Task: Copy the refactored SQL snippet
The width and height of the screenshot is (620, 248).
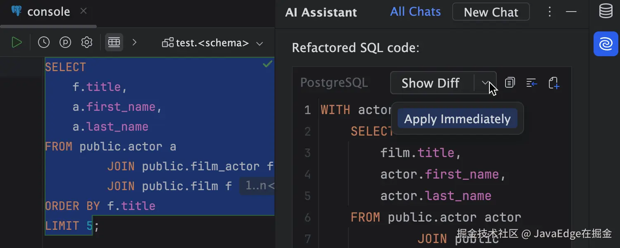Action: coord(510,83)
